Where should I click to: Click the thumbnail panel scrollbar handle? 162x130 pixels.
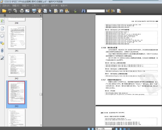point(41,94)
